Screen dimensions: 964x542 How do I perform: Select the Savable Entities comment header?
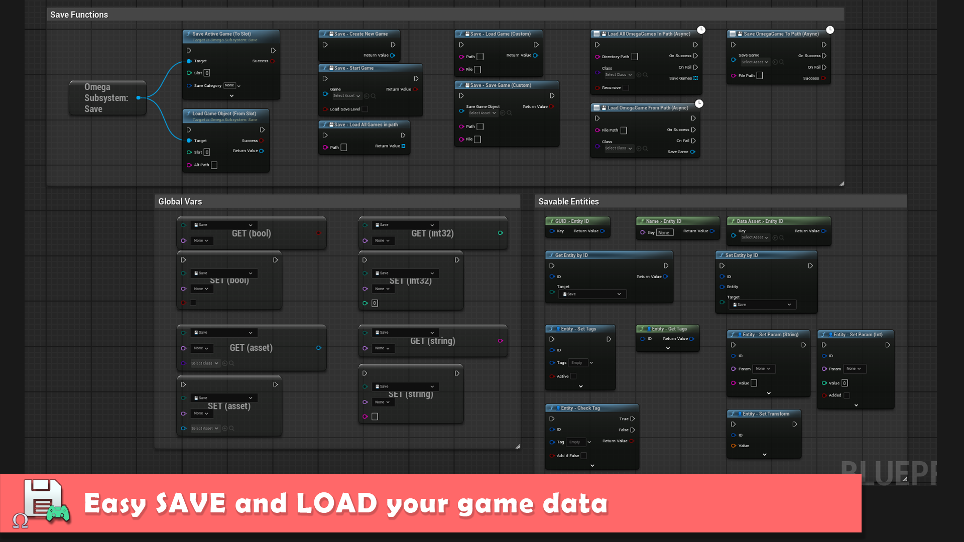point(720,201)
